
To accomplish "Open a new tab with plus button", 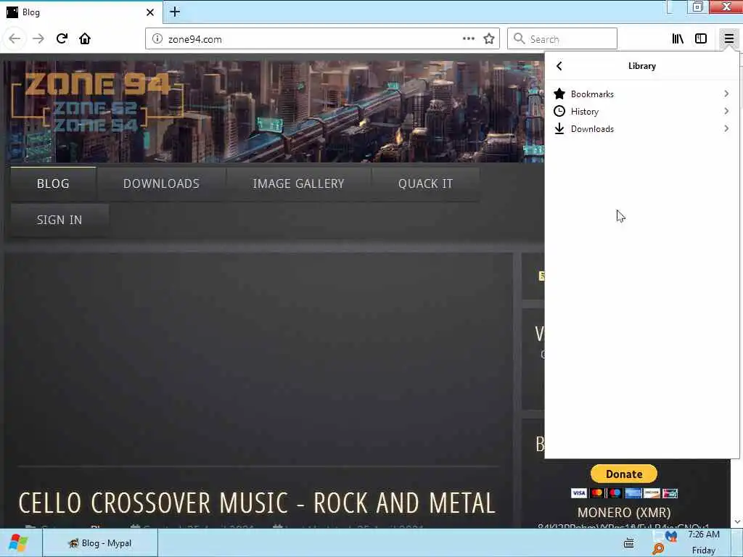I will (x=175, y=12).
